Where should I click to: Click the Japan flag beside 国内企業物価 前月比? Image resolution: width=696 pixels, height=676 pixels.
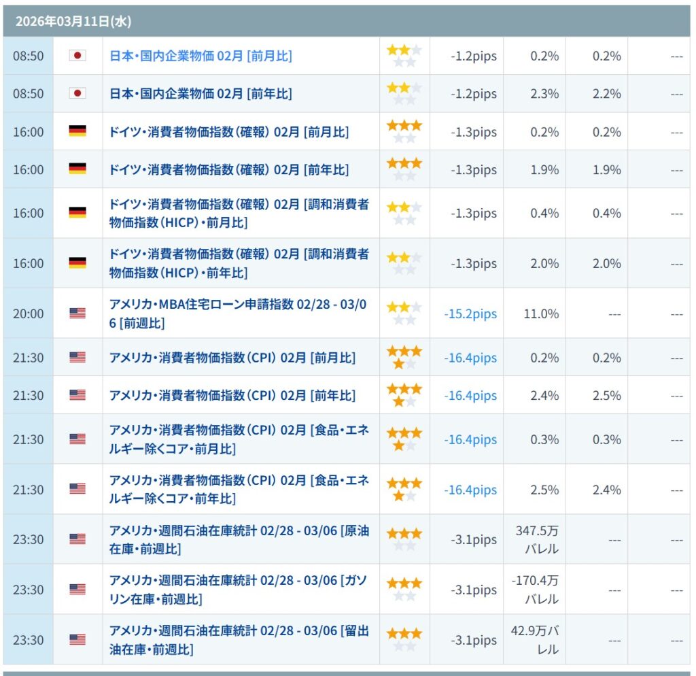click(77, 56)
